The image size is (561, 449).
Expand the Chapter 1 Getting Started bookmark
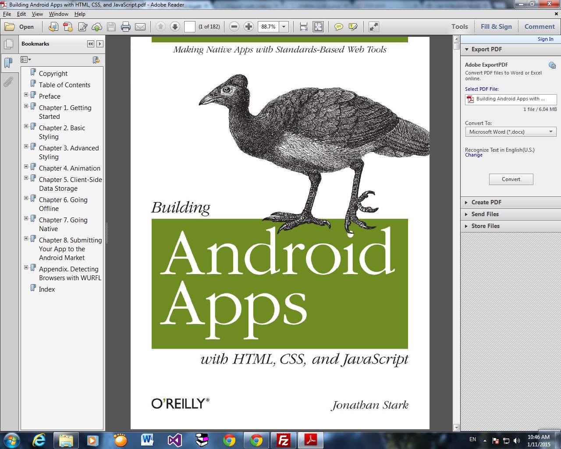pos(26,106)
